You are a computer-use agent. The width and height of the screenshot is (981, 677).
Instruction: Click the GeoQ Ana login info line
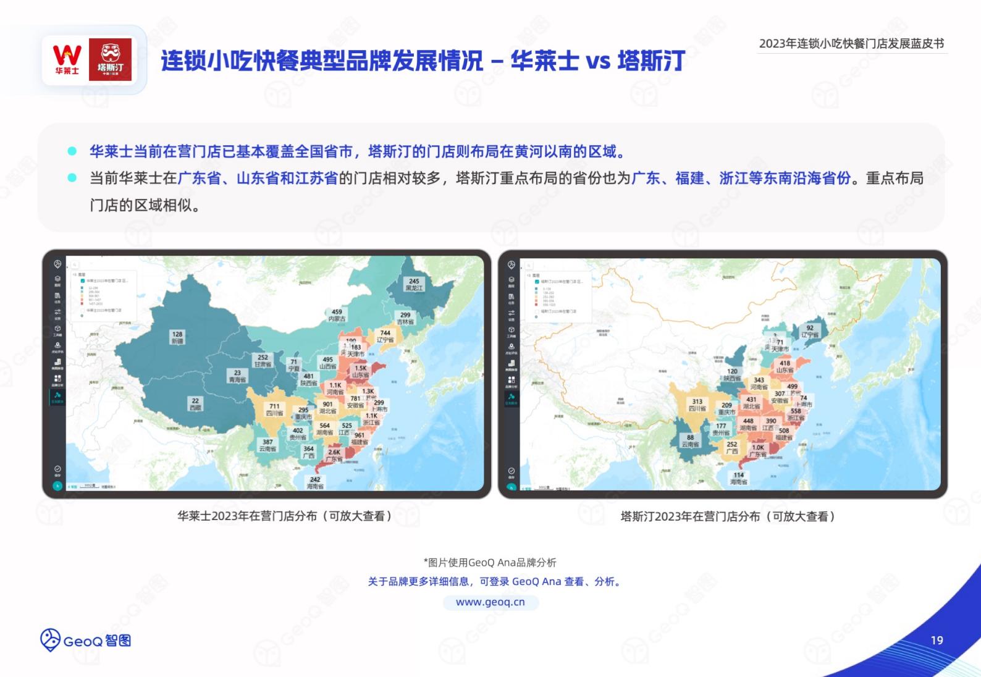click(494, 581)
